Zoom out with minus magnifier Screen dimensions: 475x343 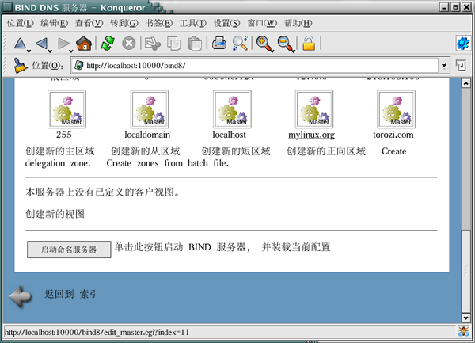tap(286, 44)
